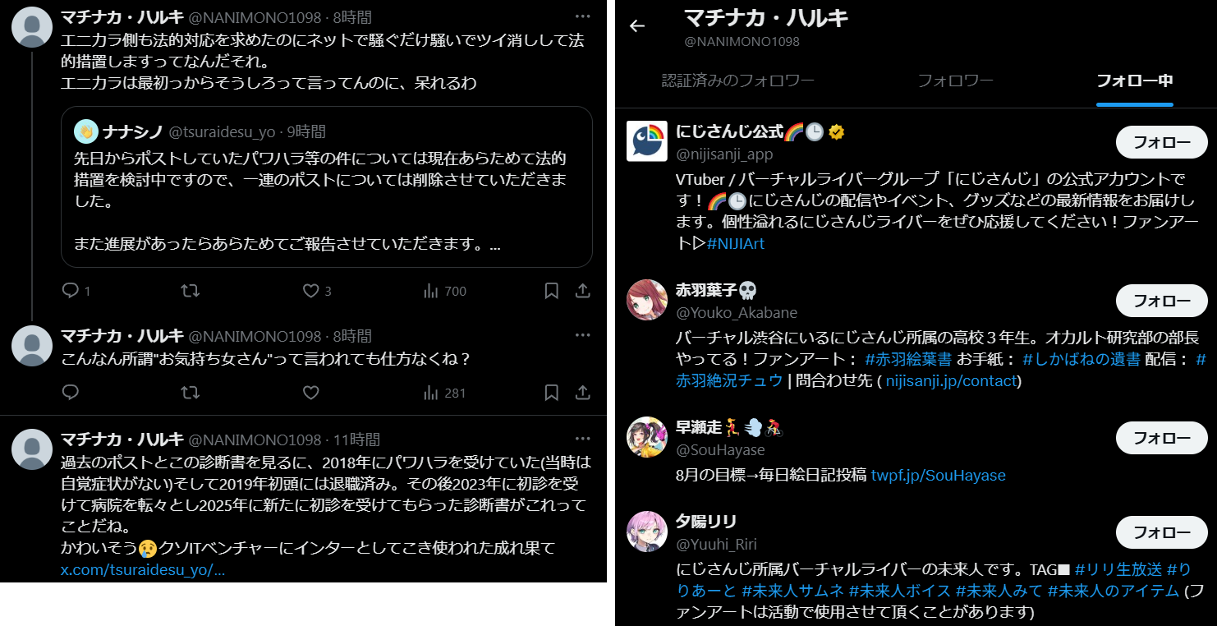Open the x.com/tsuraidesu_yo link

click(x=143, y=570)
